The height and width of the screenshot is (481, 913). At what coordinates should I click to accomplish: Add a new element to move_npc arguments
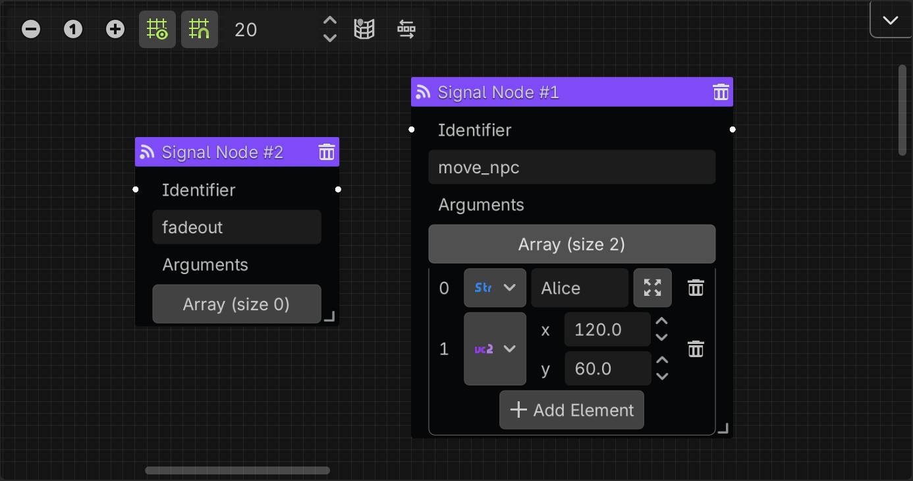pos(571,409)
